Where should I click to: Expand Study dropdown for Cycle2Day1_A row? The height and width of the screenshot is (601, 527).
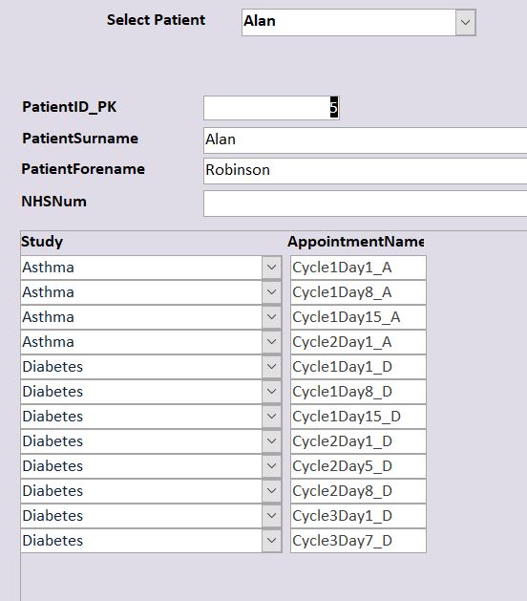pos(272,342)
